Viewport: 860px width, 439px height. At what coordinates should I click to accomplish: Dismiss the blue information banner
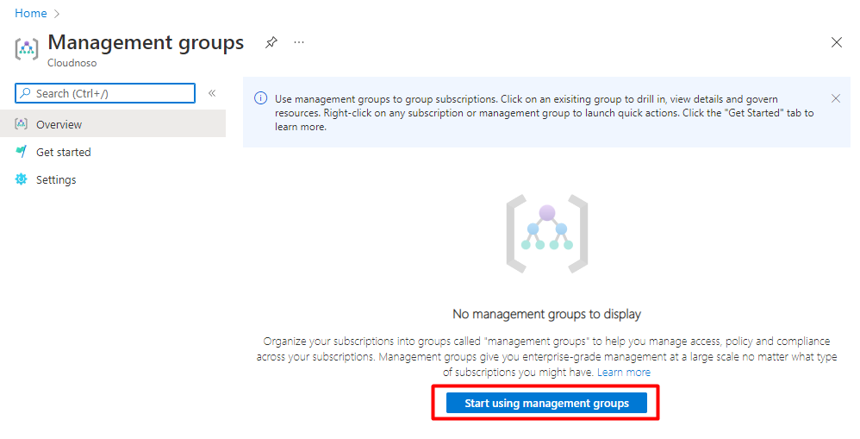click(835, 98)
